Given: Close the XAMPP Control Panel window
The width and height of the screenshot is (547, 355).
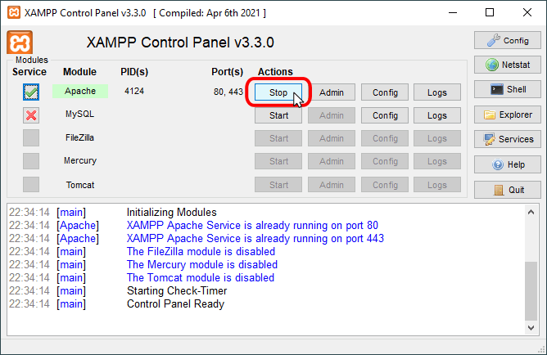Looking at the screenshot, I should click(x=527, y=12).
